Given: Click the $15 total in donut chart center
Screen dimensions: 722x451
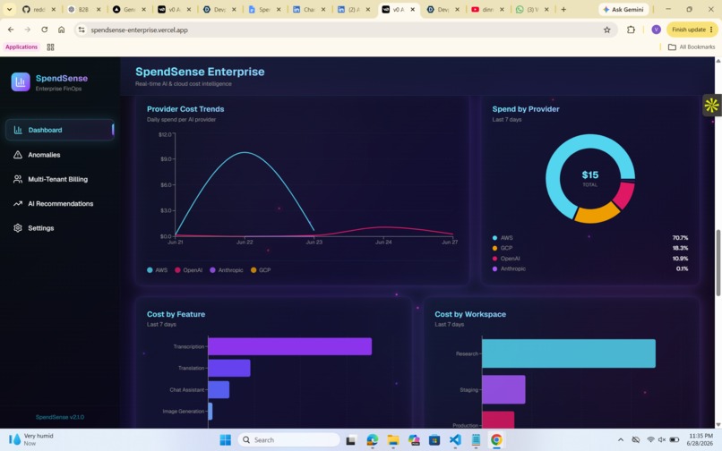Looking at the screenshot, I should [589, 174].
